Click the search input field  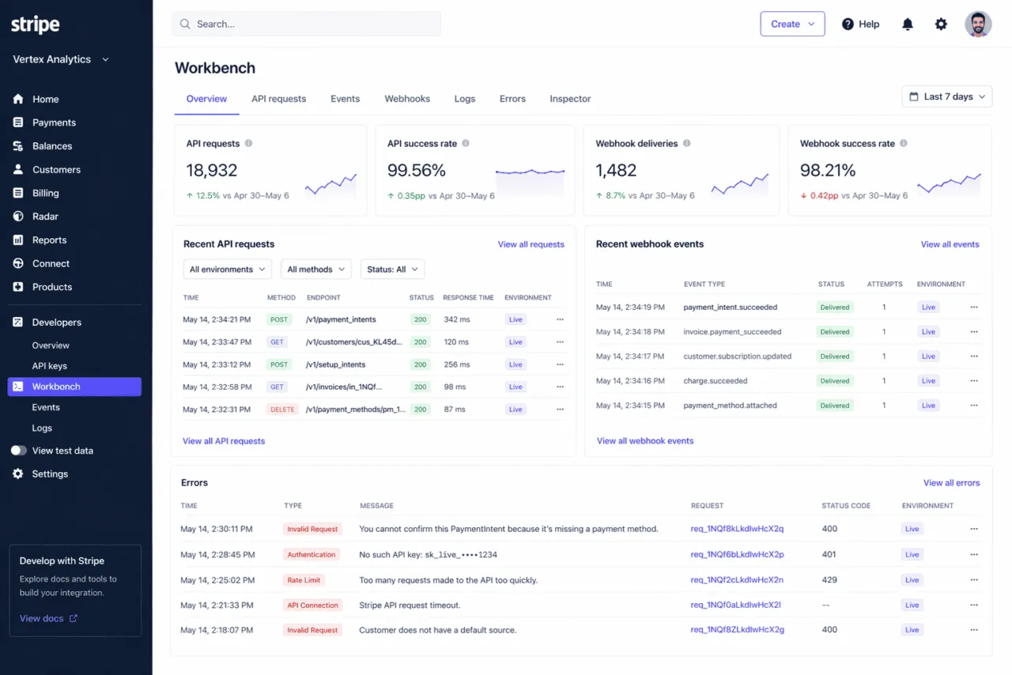pos(307,24)
